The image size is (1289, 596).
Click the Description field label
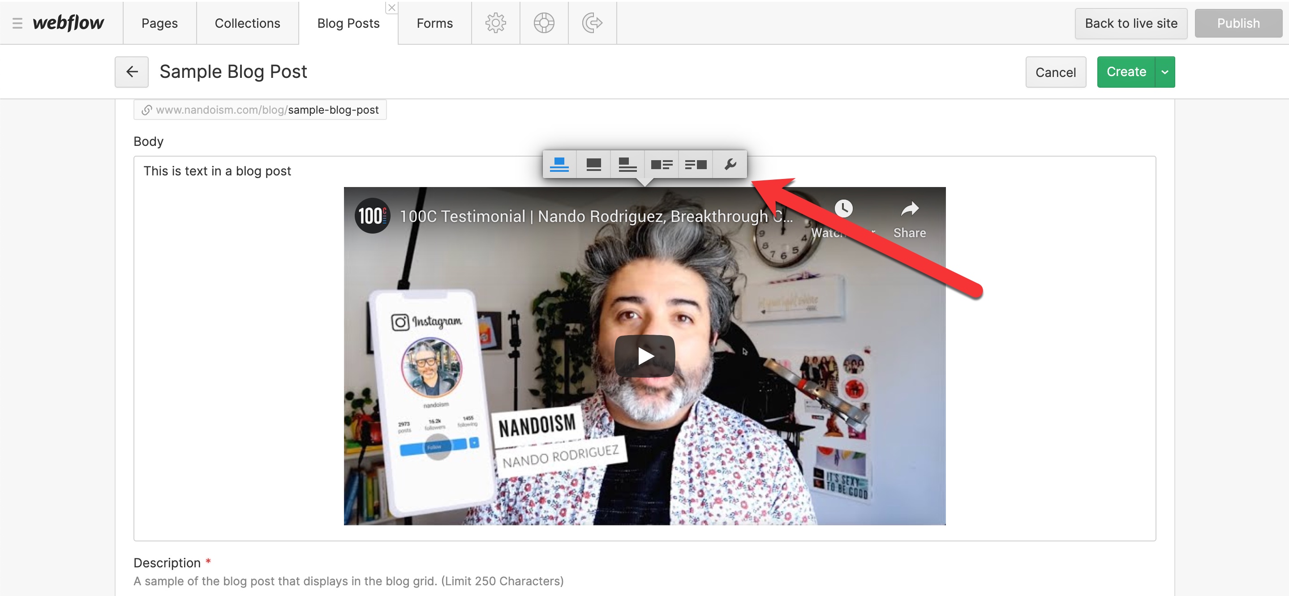[x=167, y=563]
